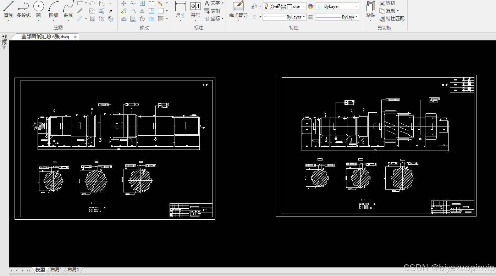Open the 符号 tolerance symbol tool
Viewport: 496px width, 276px height.
point(195,10)
